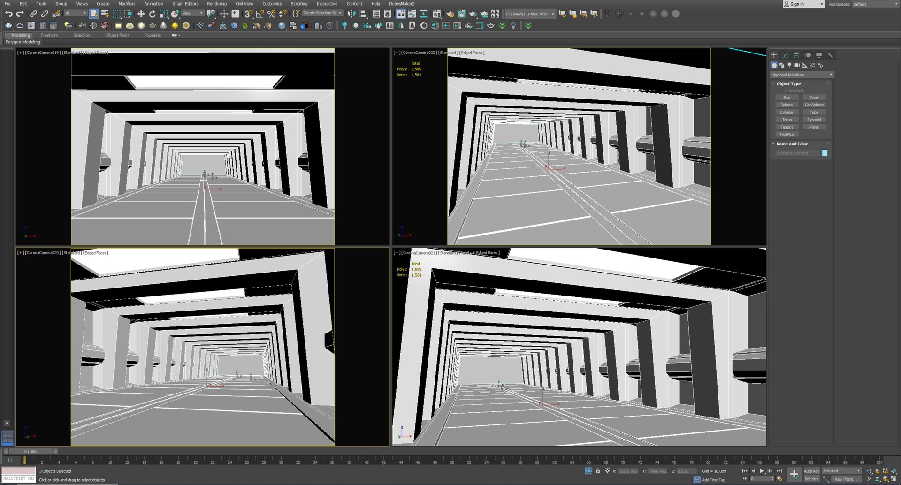Open the reference coordinate View dropdown
The image size is (901, 485).
(x=192, y=14)
